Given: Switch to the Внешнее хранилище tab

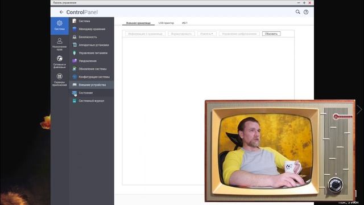Looking at the screenshot, I should coord(138,23).
